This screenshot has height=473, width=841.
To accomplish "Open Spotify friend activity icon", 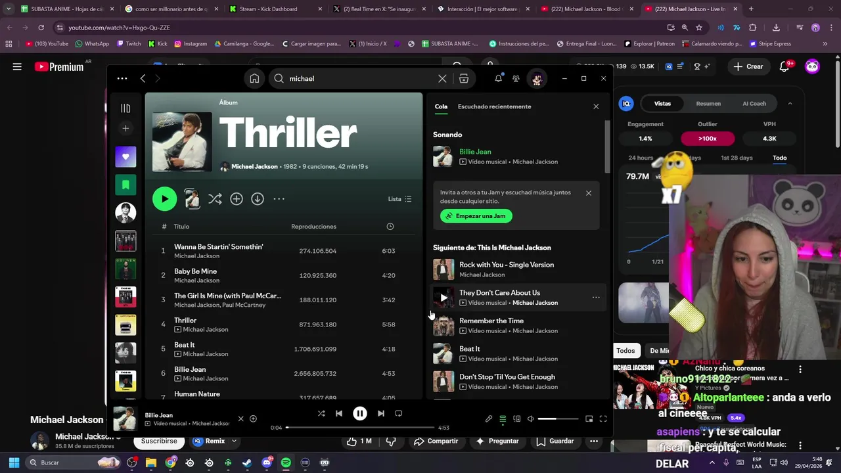I will click(516, 78).
